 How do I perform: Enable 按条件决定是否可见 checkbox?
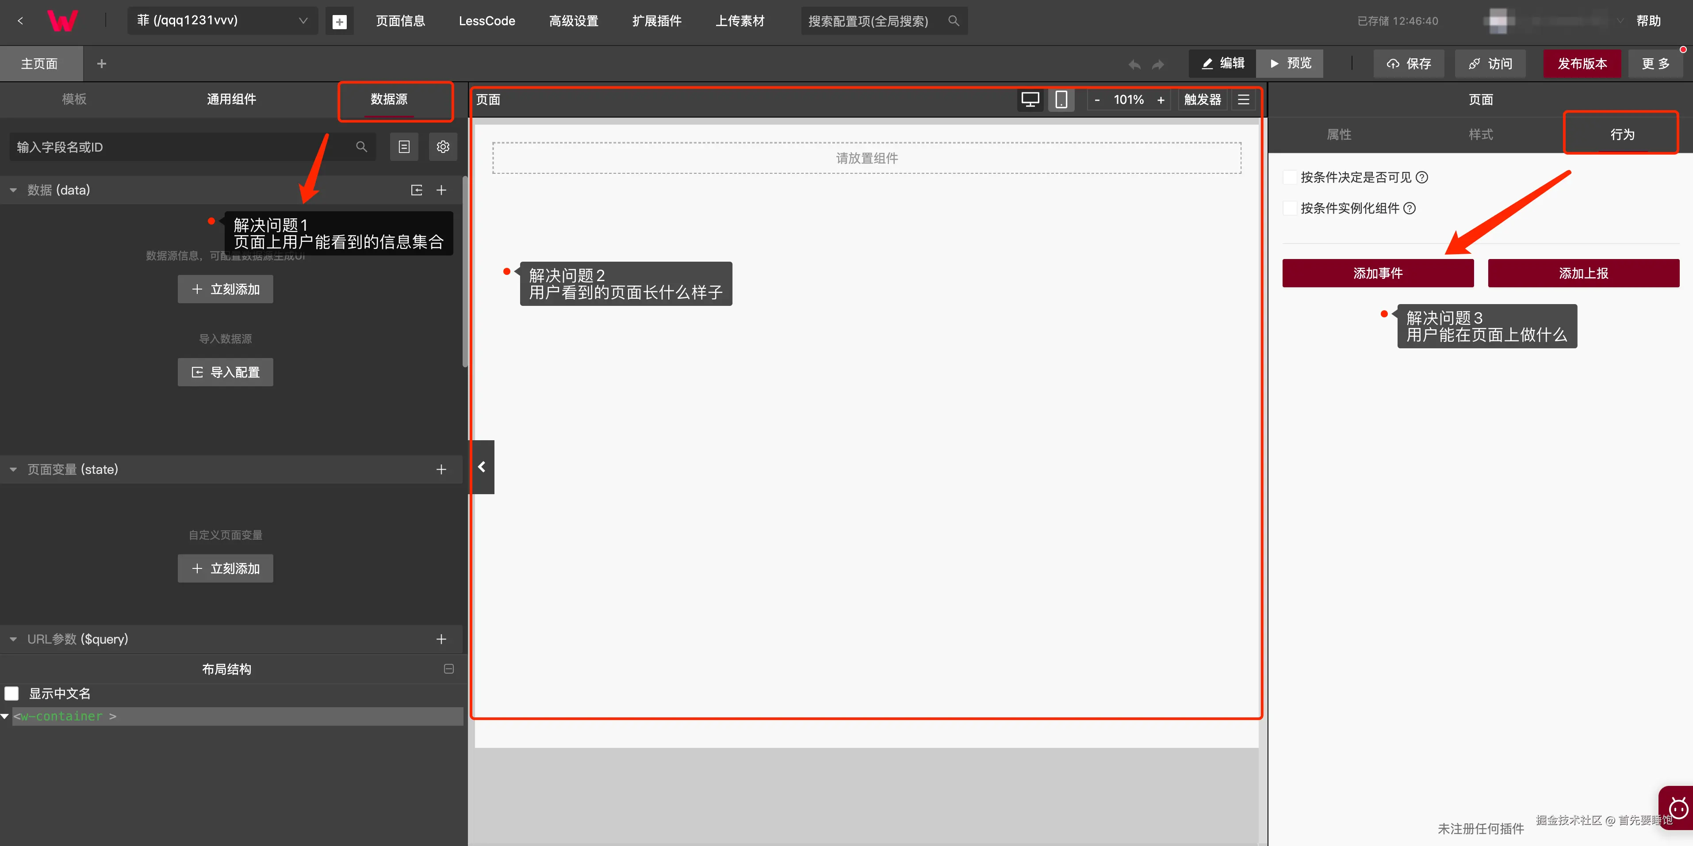[x=1290, y=177]
